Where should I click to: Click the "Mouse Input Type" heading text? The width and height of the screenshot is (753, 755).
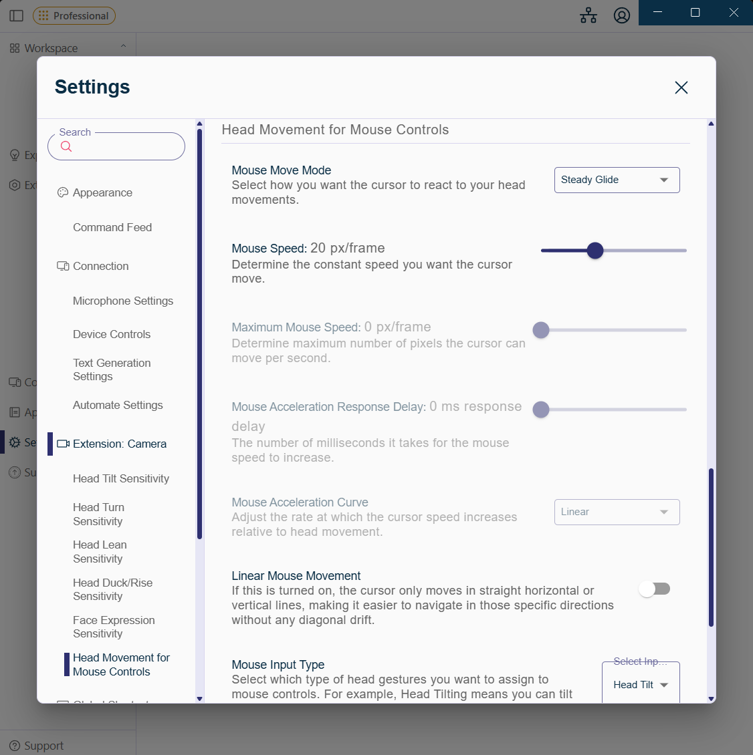[278, 665]
